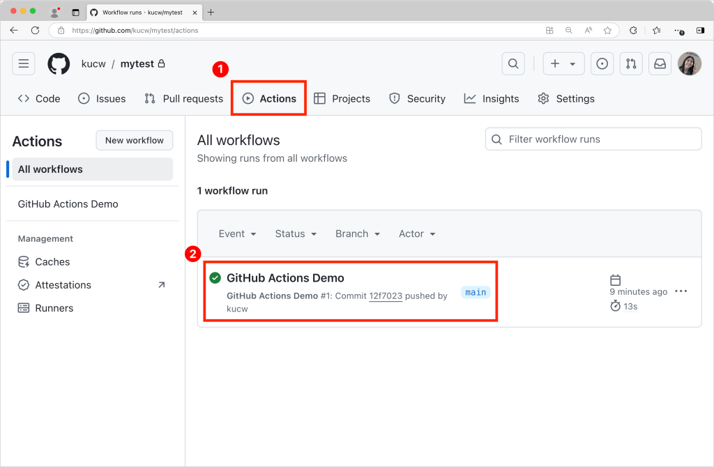This screenshot has height=467, width=714.
Task: Expand the Event filter dropdown
Action: tap(237, 234)
